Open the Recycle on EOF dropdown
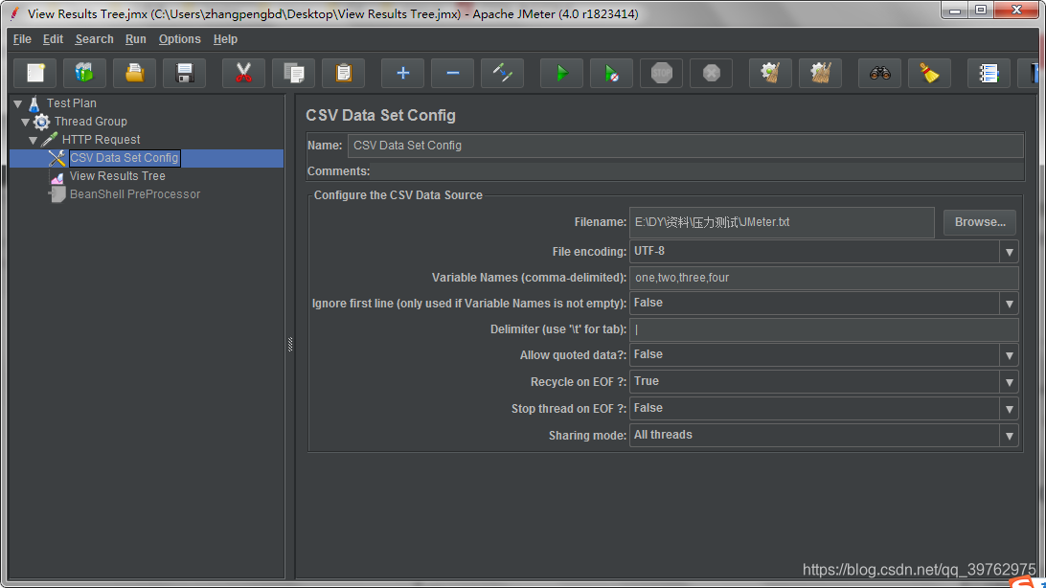Image resolution: width=1046 pixels, height=588 pixels. [x=1009, y=382]
